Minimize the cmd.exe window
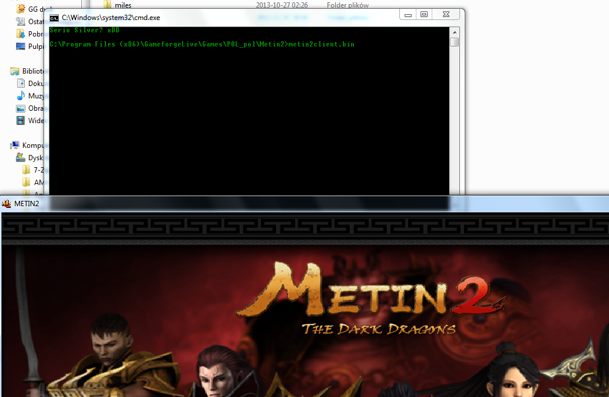This screenshot has height=397, width=609. click(x=408, y=15)
